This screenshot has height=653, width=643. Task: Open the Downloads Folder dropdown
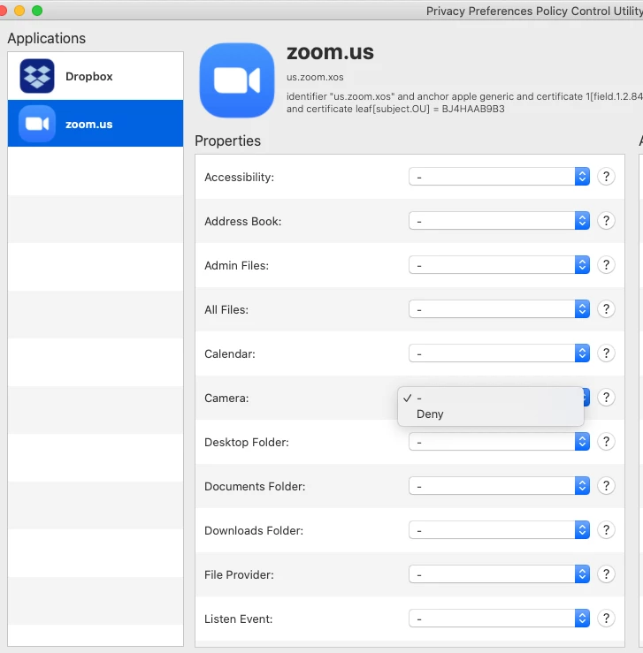(499, 529)
